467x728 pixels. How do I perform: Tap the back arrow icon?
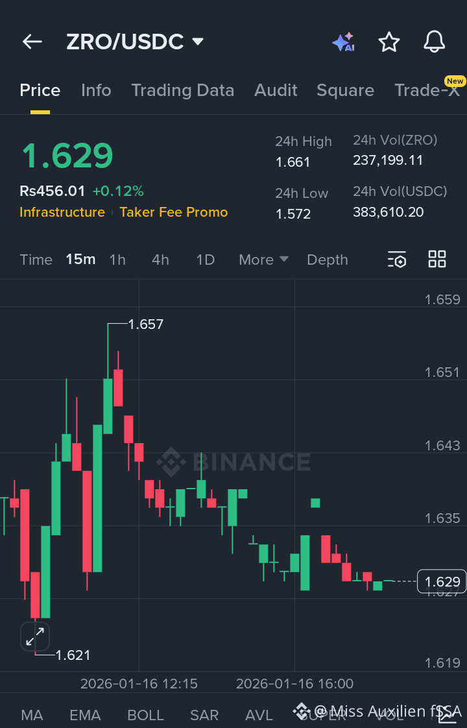(32, 42)
